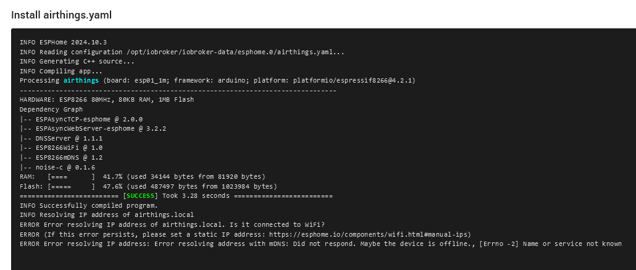This screenshot has height=270, width=636.
Task: Click the "Dependency Graph" heading
Action: click(x=51, y=109)
